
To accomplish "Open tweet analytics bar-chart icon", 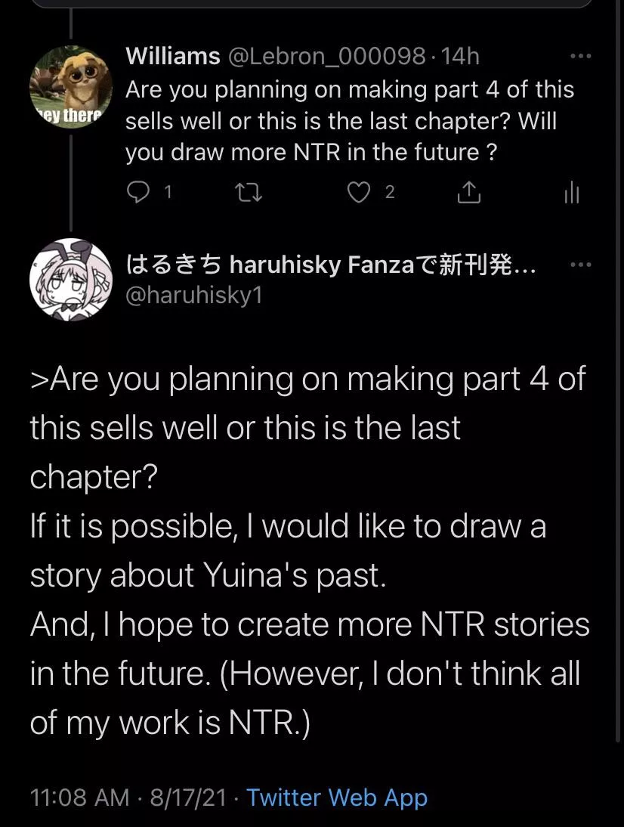I will click(x=572, y=193).
